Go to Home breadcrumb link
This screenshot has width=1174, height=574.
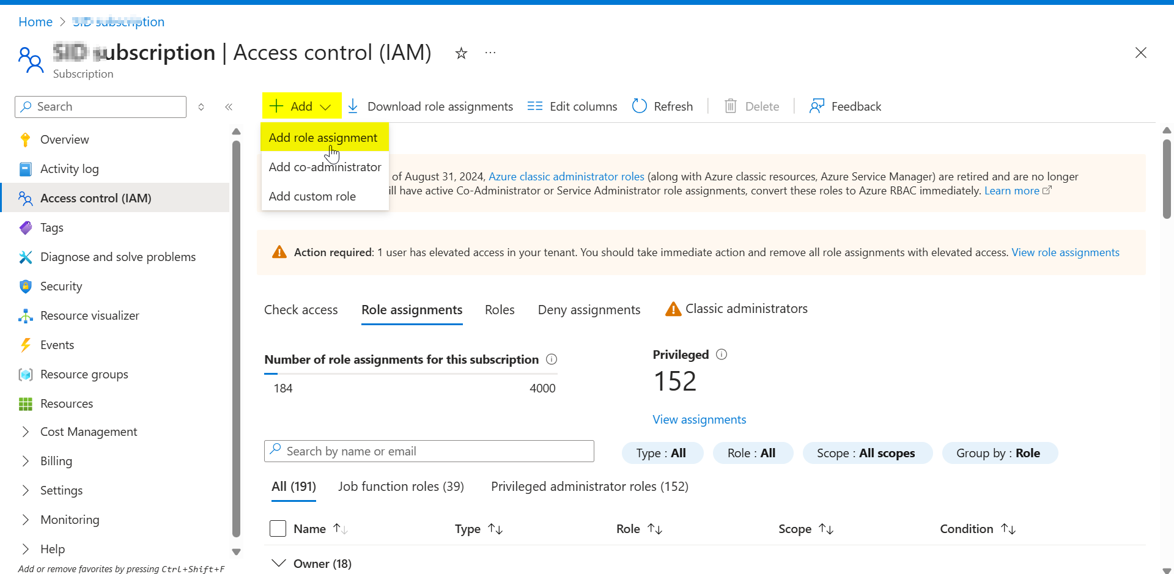(35, 22)
